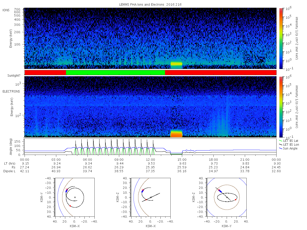307x230 pixels.
Task: Click 'intensity 1/(s cm^2 ster keV)' label beside electrons color bar
Action: point(297,107)
